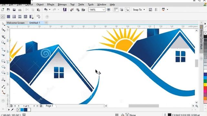
Task: Save the document with the Save icon
Action: (x=14, y=10)
